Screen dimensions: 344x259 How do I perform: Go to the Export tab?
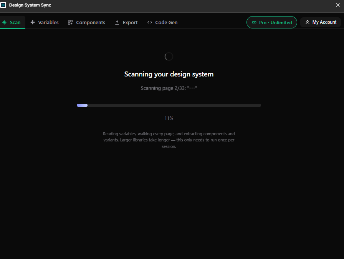coord(126,22)
